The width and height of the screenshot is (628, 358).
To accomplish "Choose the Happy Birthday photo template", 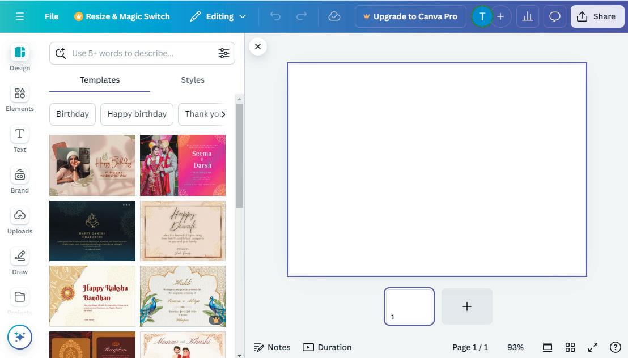I will pos(92,165).
